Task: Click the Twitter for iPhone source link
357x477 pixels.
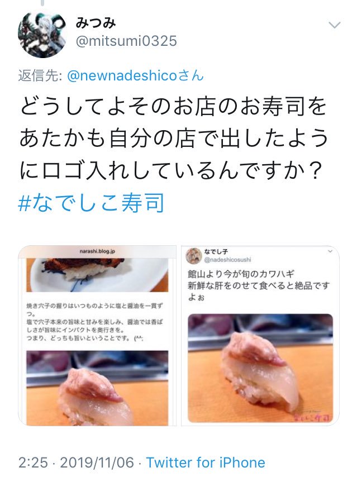Action: tap(206, 462)
